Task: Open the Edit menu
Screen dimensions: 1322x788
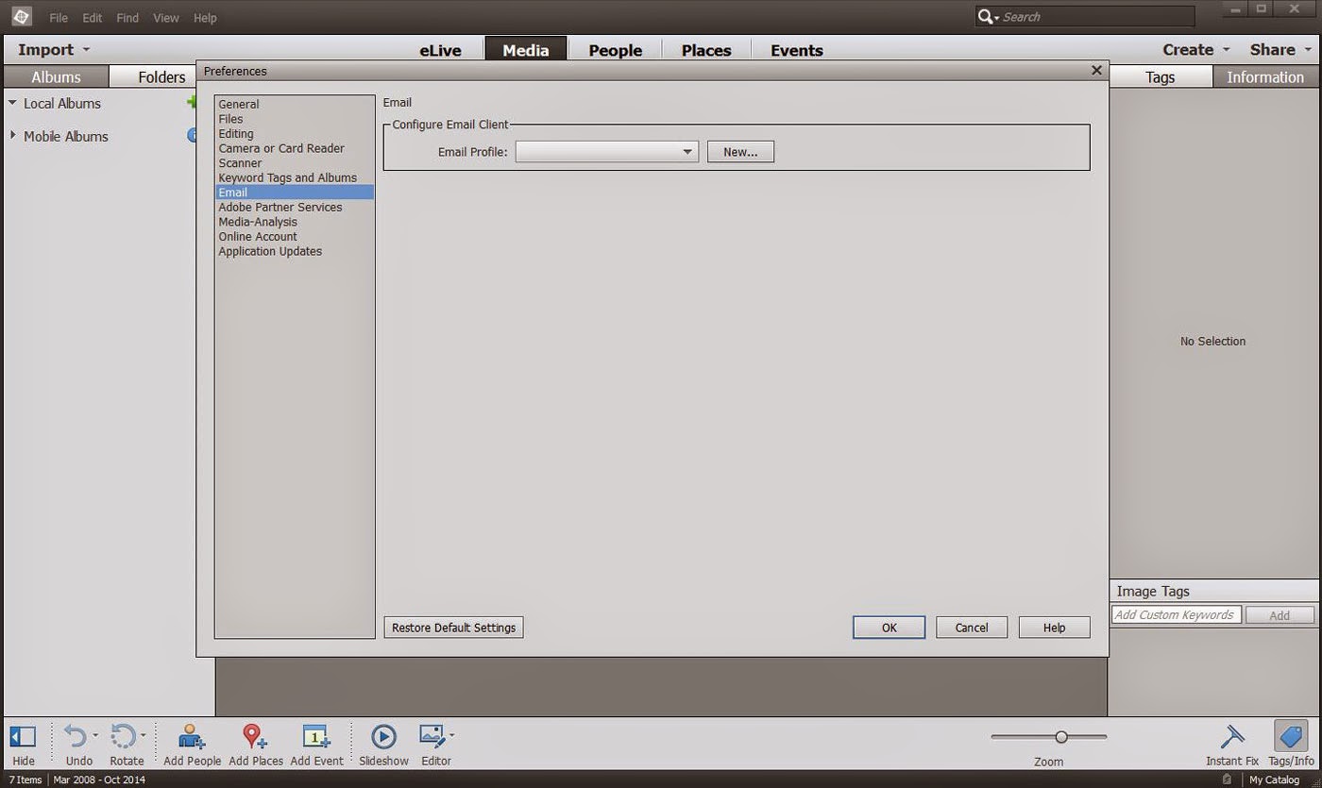Action: [93, 18]
